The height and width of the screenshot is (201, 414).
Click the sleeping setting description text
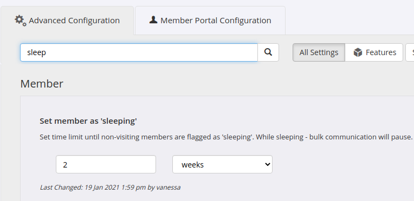[x=226, y=137]
